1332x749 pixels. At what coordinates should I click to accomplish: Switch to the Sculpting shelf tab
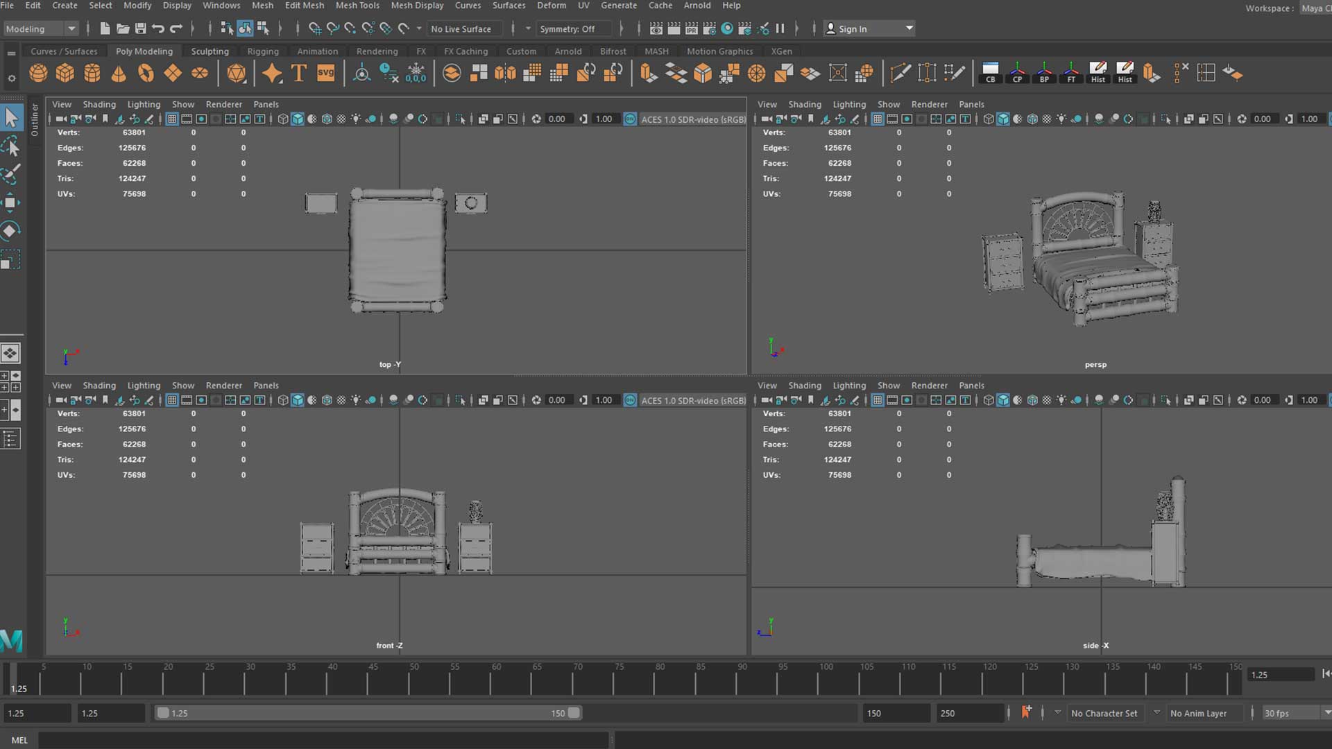210,51
